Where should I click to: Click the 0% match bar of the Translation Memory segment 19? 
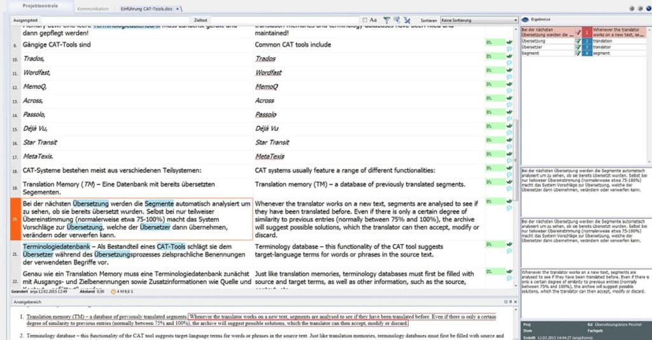click(495, 182)
